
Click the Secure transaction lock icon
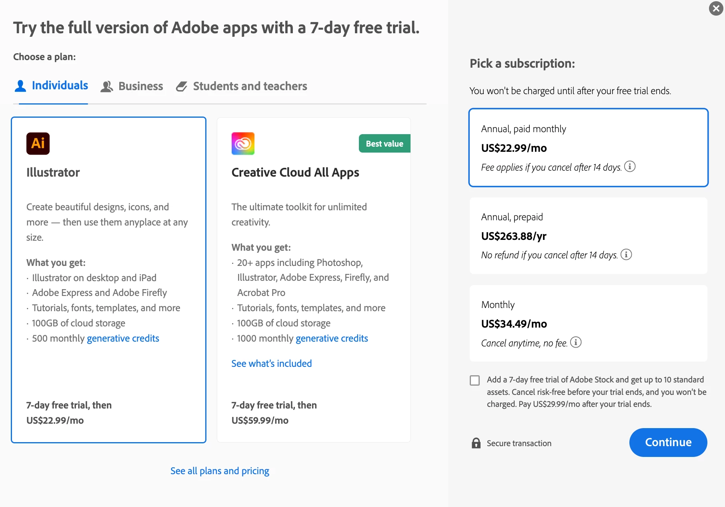[476, 443]
